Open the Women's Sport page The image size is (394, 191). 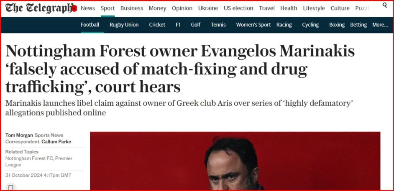click(253, 25)
